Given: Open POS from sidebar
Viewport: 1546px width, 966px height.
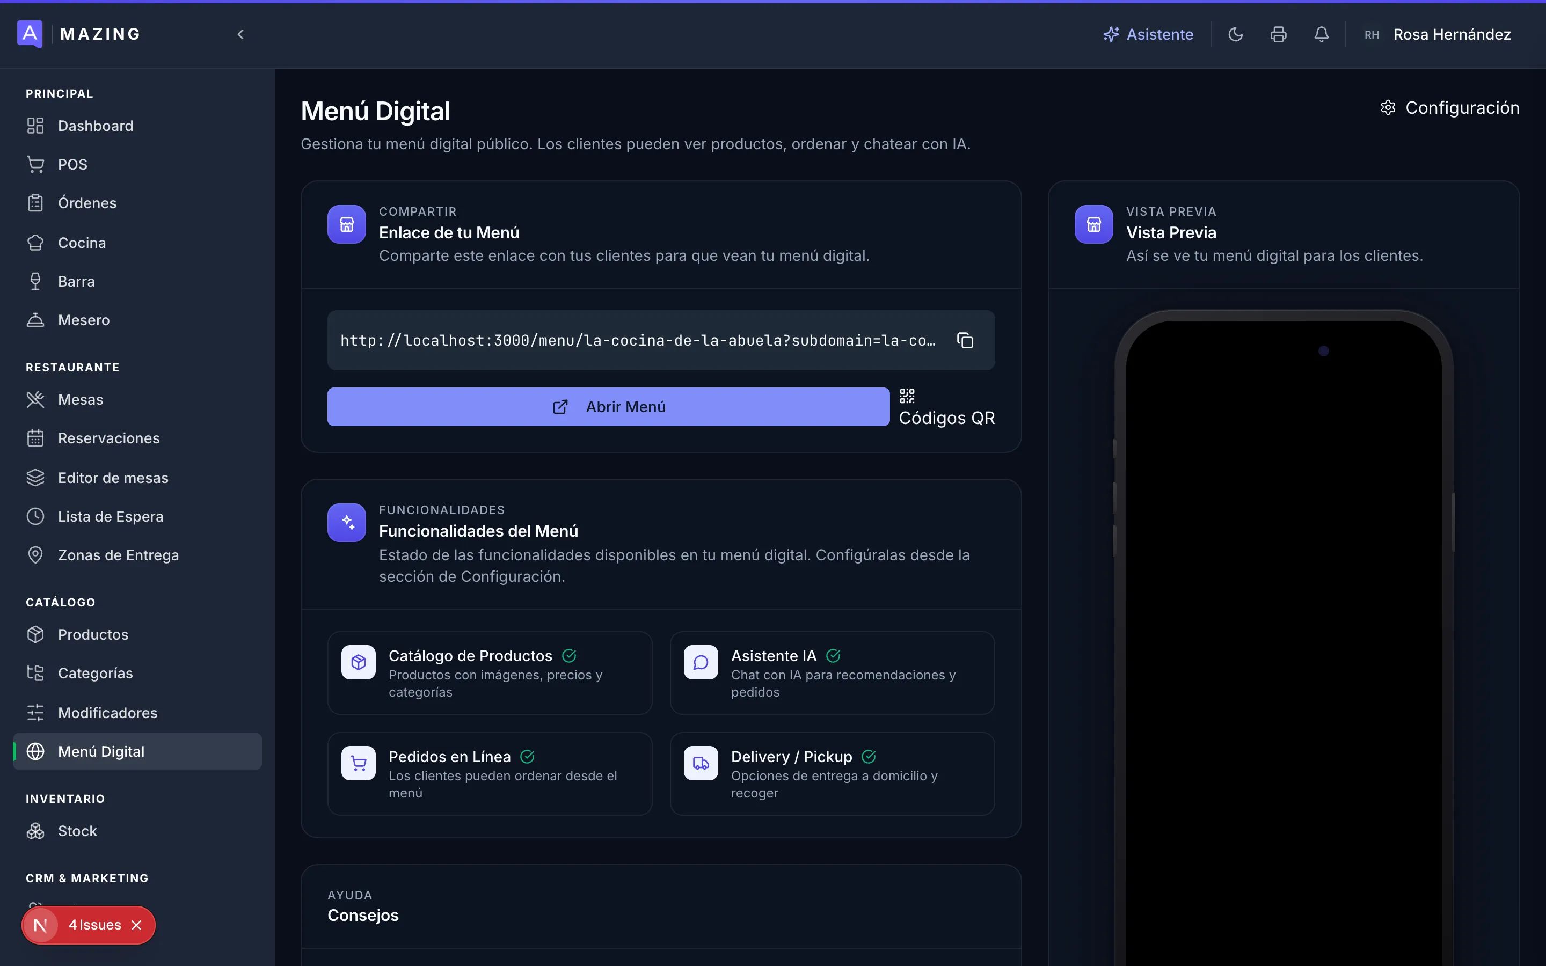Looking at the screenshot, I should 137,164.
